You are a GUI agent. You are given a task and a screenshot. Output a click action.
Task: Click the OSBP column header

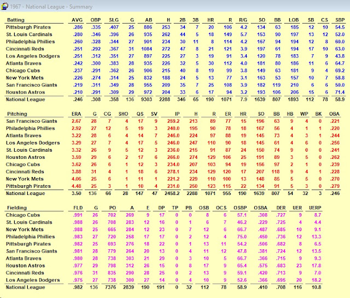click(x=240, y=208)
